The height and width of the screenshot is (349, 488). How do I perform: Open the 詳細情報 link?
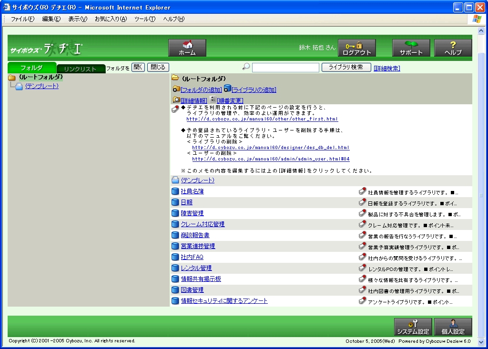click(x=194, y=101)
